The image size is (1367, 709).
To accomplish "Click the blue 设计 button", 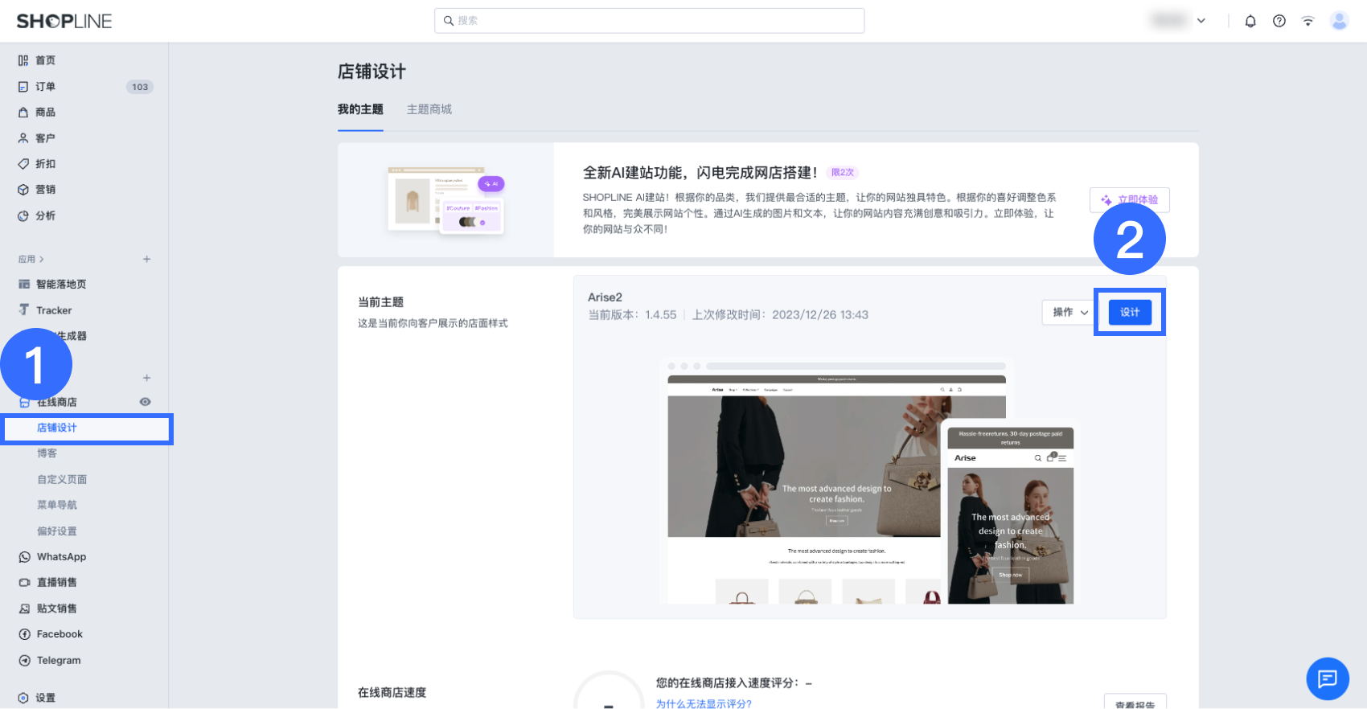I will coord(1130,312).
